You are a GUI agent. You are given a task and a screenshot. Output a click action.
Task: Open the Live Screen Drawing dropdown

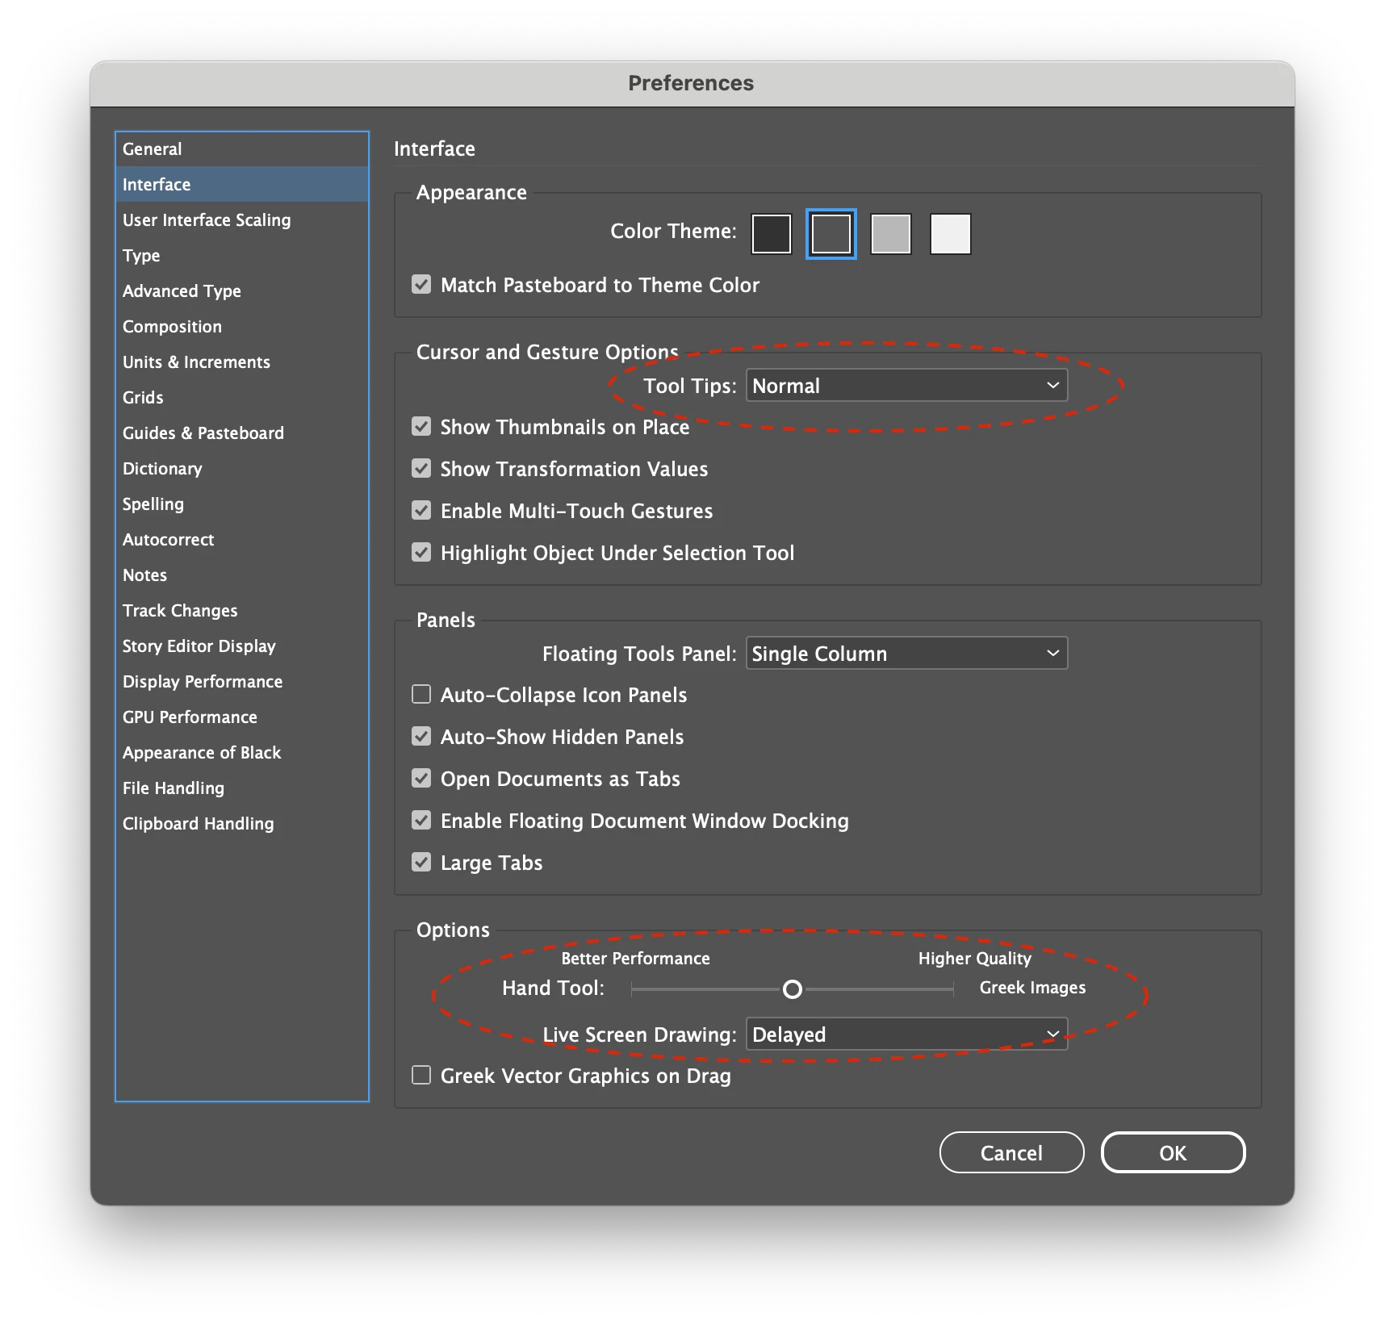tap(906, 1035)
